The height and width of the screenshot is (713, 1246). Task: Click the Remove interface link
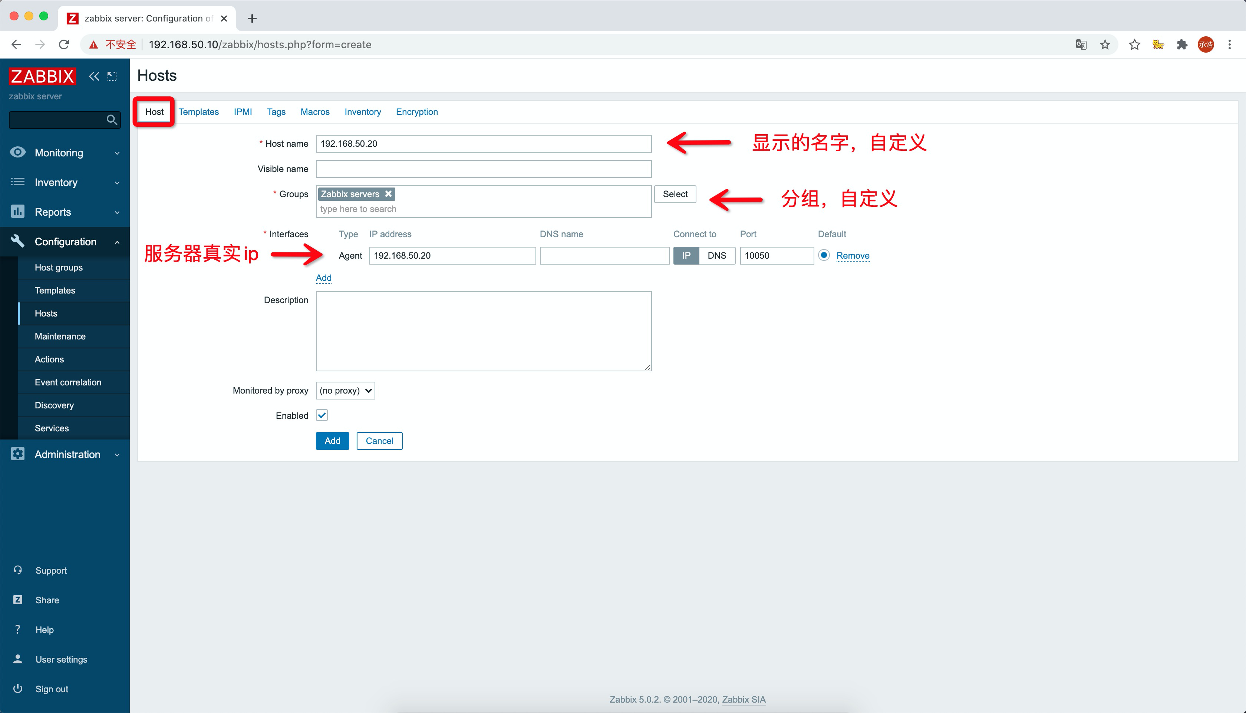[853, 256]
